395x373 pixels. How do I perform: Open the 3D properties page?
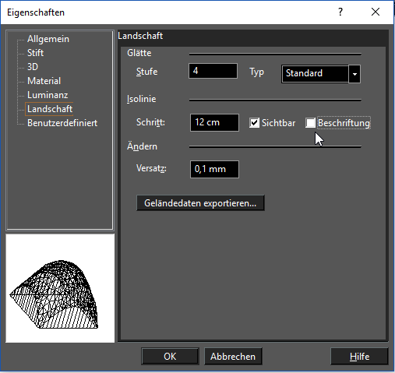click(33, 67)
